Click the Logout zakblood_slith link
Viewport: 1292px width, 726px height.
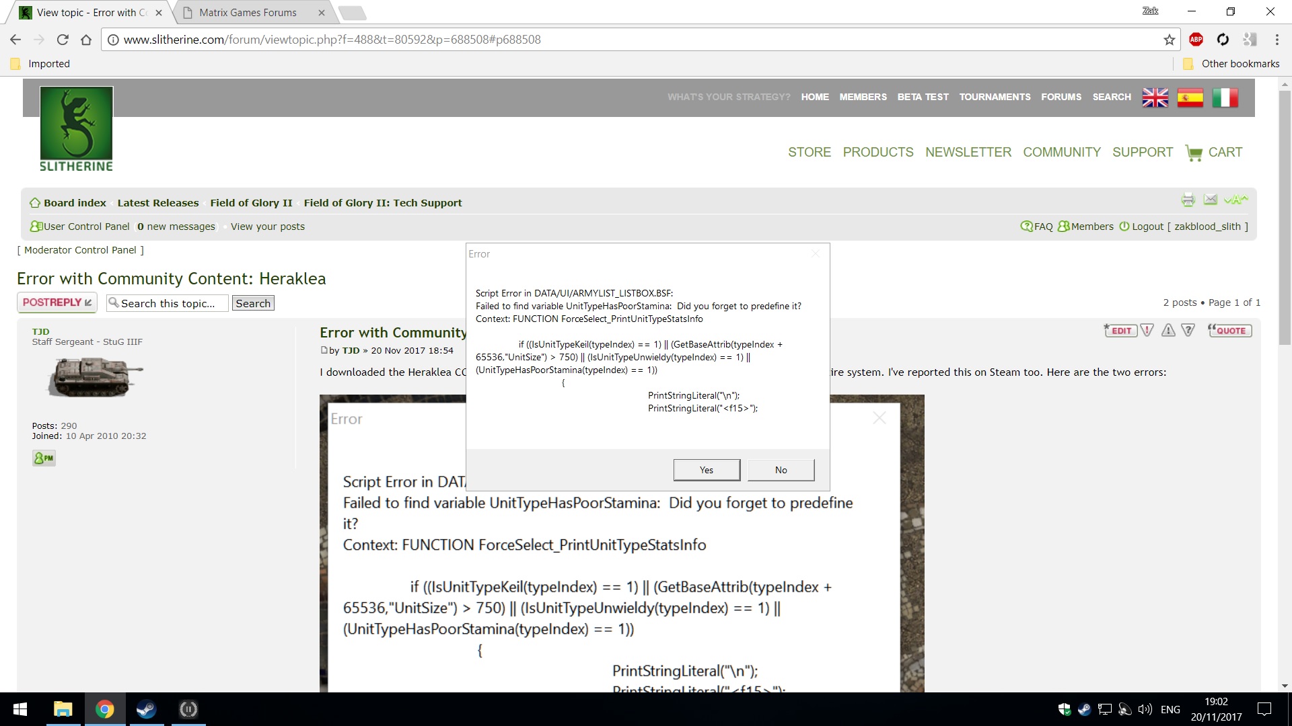(x=1190, y=227)
